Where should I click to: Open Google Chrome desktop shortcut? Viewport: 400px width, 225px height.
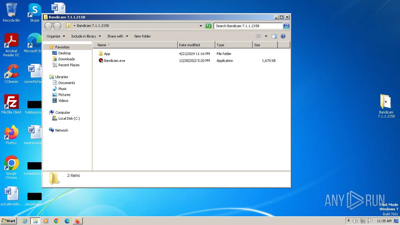[x=11, y=167]
